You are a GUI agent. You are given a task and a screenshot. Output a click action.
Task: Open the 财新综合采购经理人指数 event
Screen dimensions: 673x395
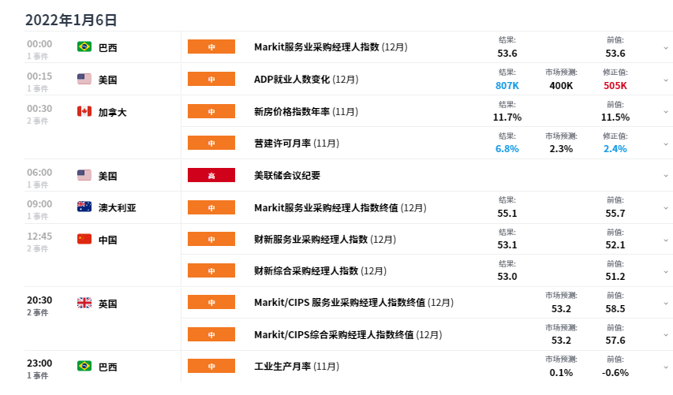[320, 271]
